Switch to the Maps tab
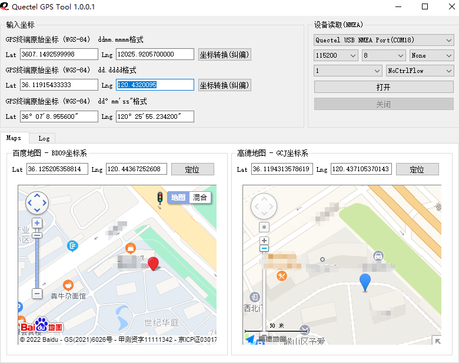 pos(14,138)
